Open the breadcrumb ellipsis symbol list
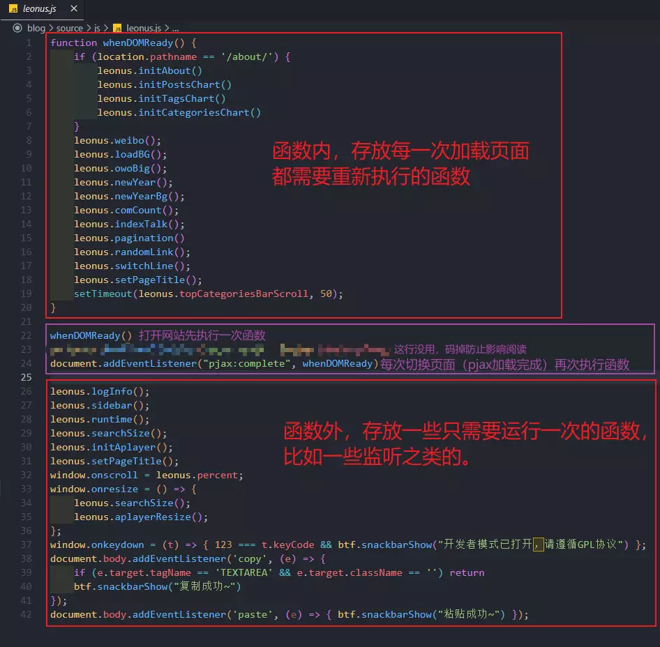Image resolution: width=660 pixels, height=647 pixels. (175, 28)
